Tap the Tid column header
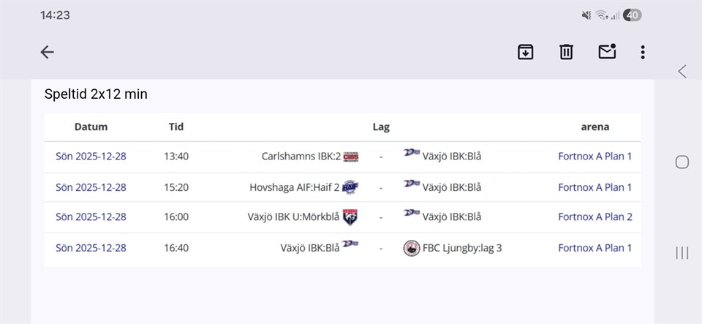The height and width of the screenshot is (324, 702). pos(176,127)
